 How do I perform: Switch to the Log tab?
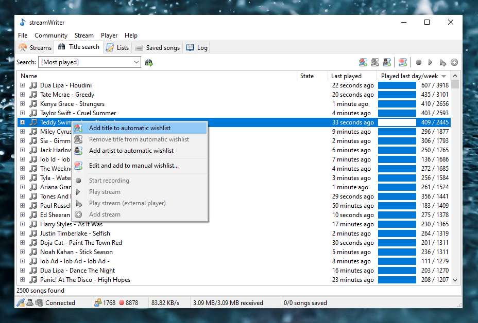pos(197,47)
